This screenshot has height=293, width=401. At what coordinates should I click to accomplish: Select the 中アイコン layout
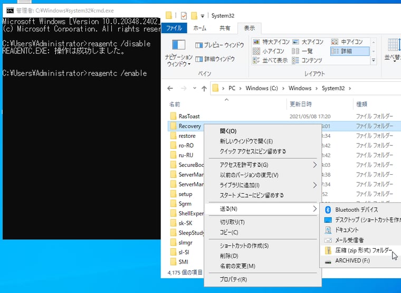pyautogui.click(x=347, y=42)
